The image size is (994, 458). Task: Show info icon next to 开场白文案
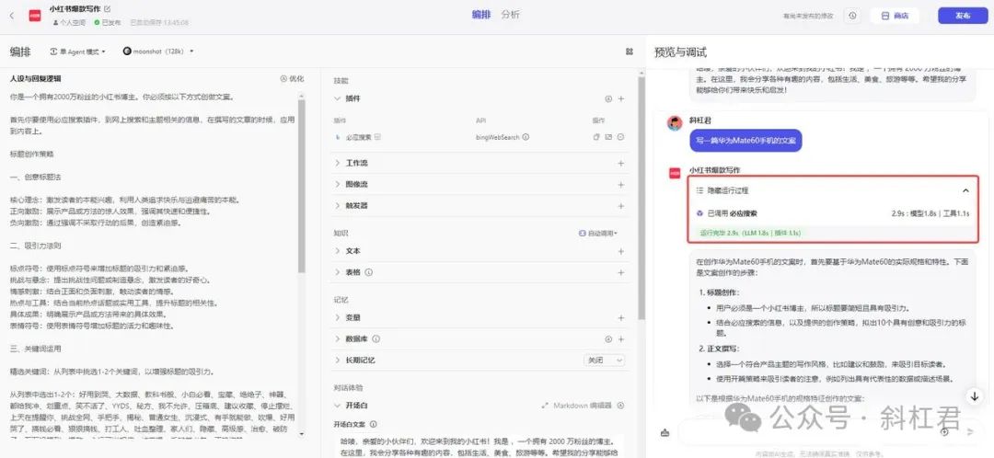[374, 424]
